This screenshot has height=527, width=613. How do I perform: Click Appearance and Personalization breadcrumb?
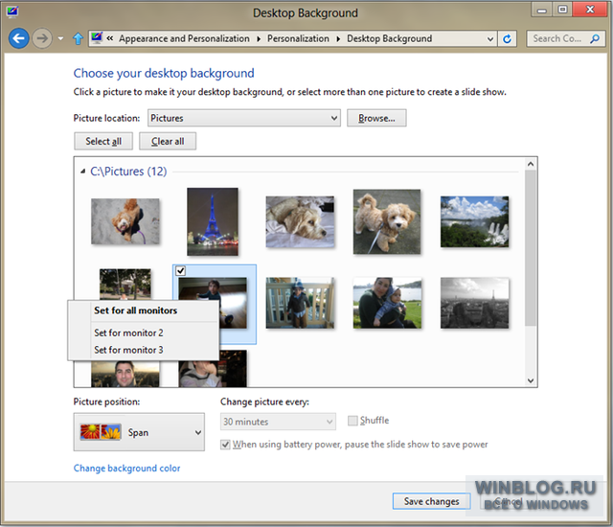tap(184, 38)
